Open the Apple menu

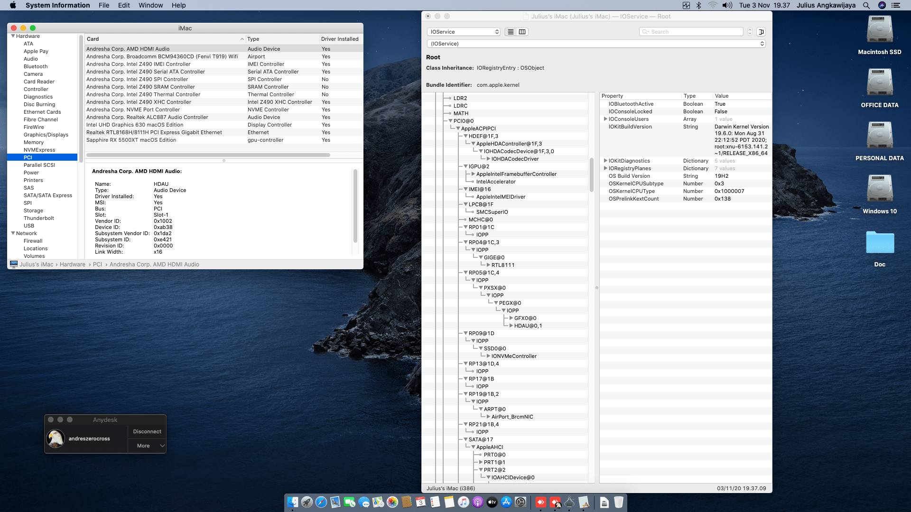point(13,5)
